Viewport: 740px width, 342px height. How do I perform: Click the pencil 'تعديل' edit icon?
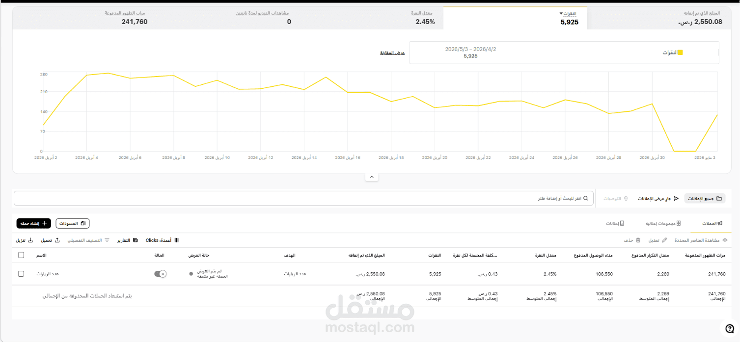[x=665, y=240]
